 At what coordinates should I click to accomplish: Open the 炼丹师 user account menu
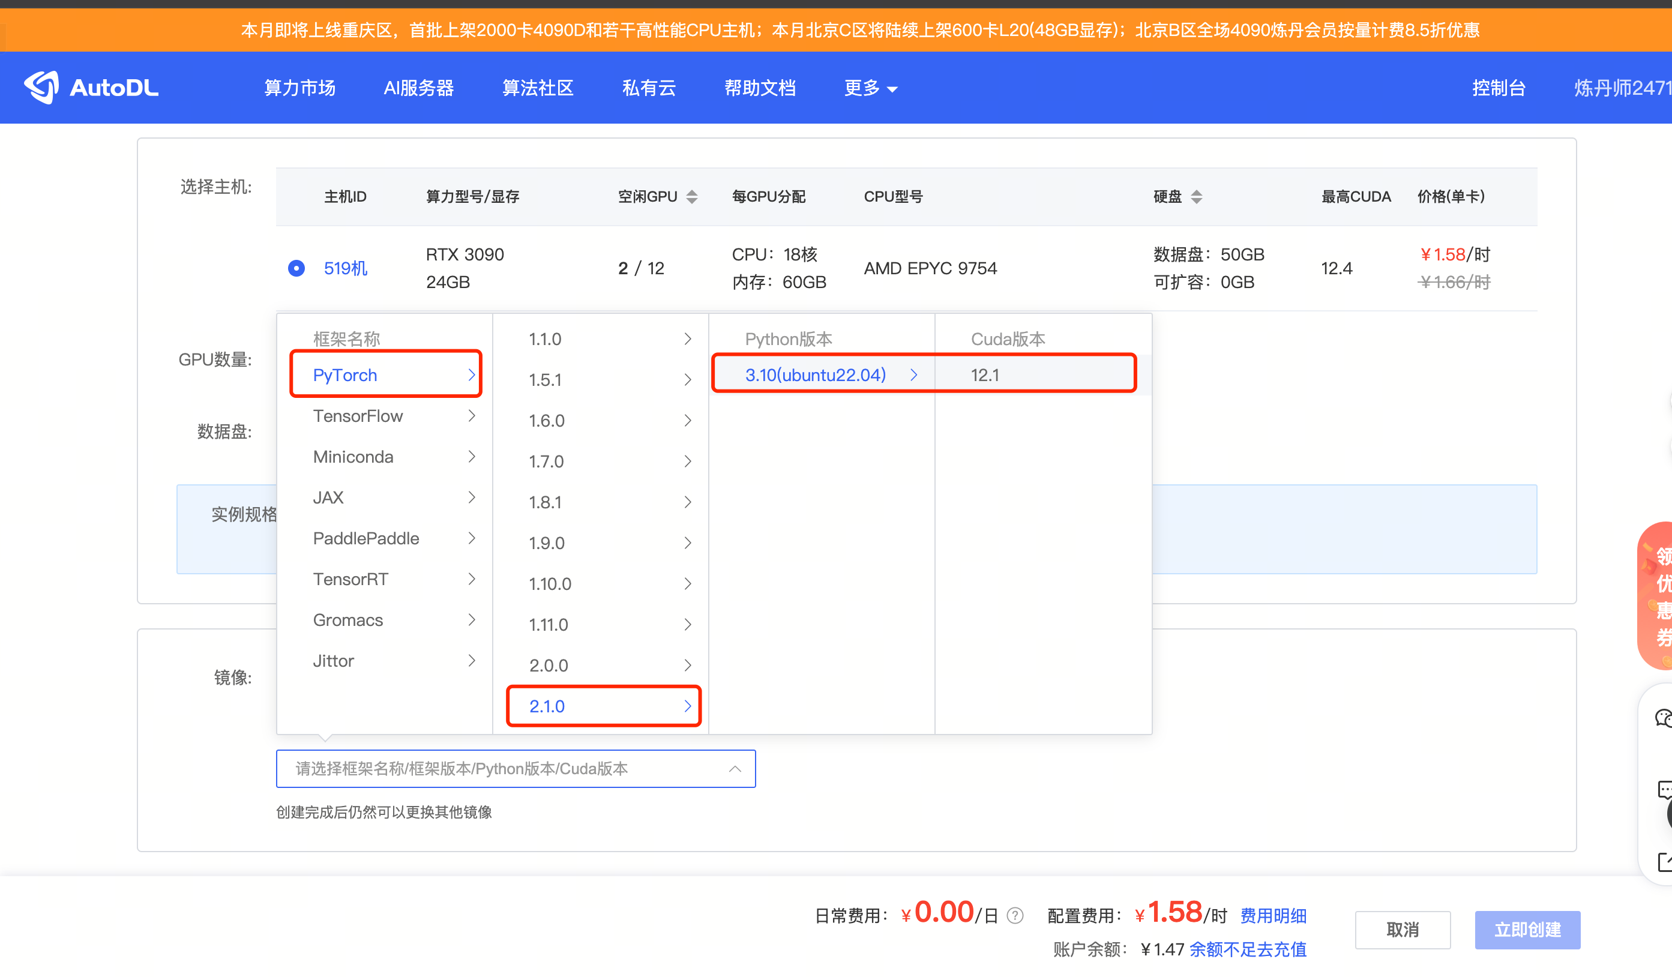click(x=1623, y=88)
